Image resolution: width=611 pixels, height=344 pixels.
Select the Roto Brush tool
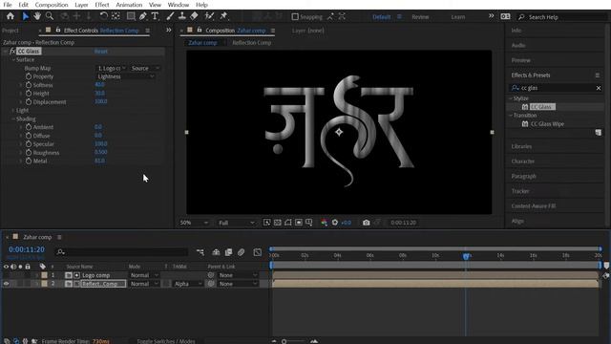coord(209,16)
